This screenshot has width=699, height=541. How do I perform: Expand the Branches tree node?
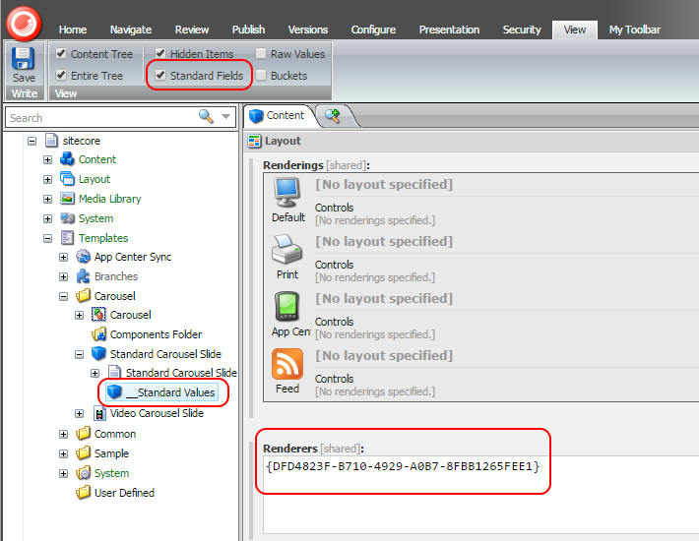[63, 277]
